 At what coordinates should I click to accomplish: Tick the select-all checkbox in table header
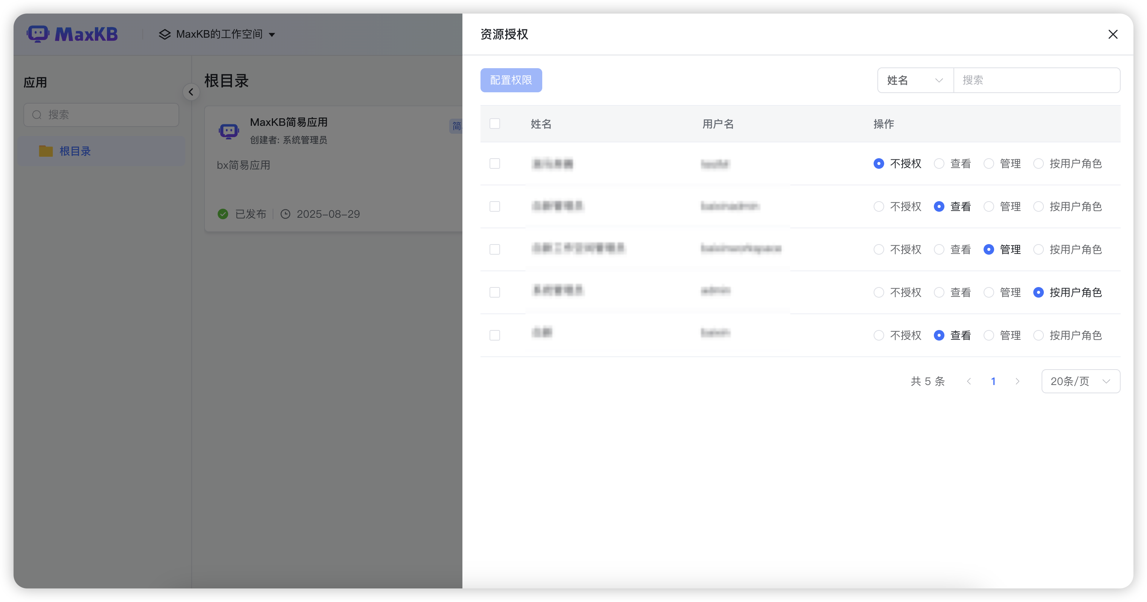[495, 124]
